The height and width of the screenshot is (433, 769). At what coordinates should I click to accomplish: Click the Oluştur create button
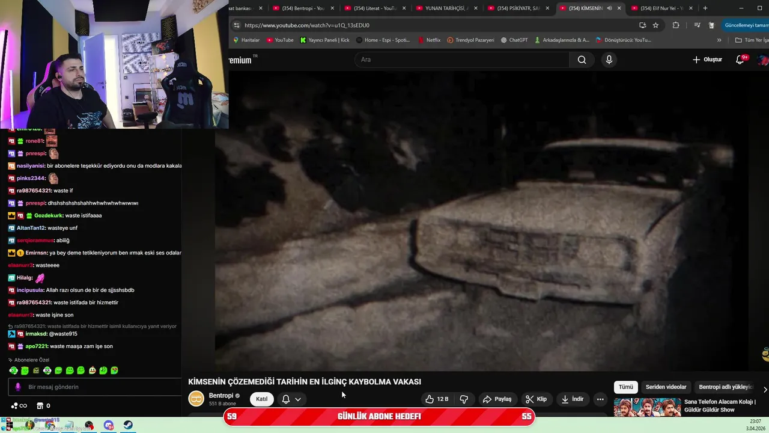click(x=707, y=60)
